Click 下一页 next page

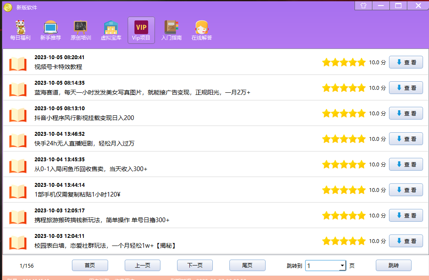tap(194, 265)
